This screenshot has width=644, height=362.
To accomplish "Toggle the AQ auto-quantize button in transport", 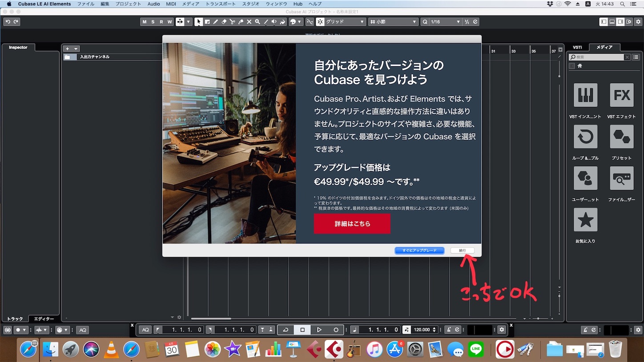I will (145, 330).
